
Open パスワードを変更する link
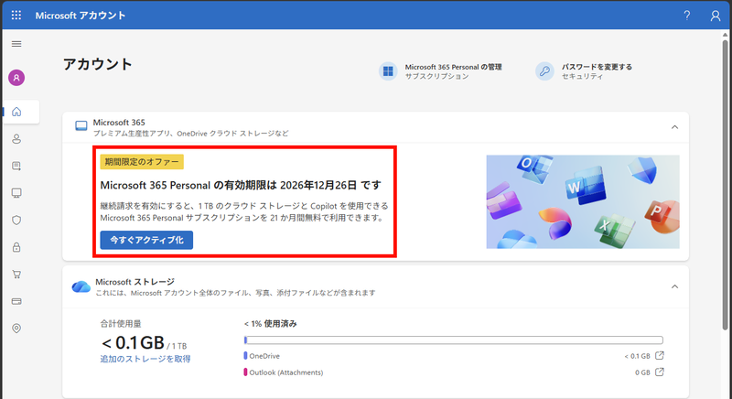[597, 67]
